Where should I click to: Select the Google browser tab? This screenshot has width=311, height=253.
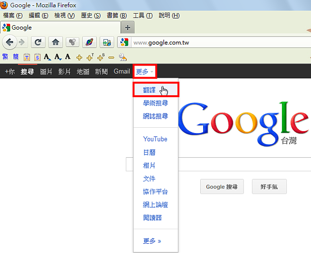point(60,28)
